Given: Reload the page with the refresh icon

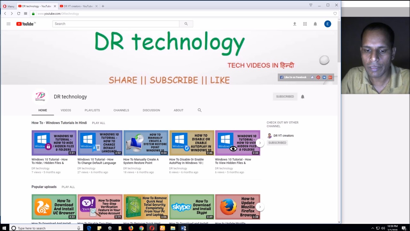Looking at the screenshot, I should pyautogui.click(x=19, y=13).
